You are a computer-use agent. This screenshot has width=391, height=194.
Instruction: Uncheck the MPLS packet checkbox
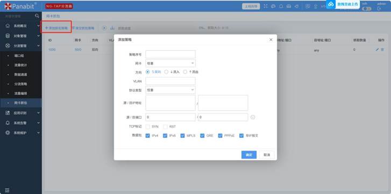pyautogui.click(x=182, y=136)
